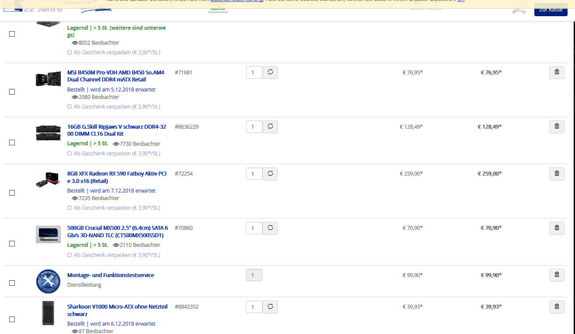The image size is (575, 334).
Task: Click the unit price € 259,00*
Action: tap(411, 174)
